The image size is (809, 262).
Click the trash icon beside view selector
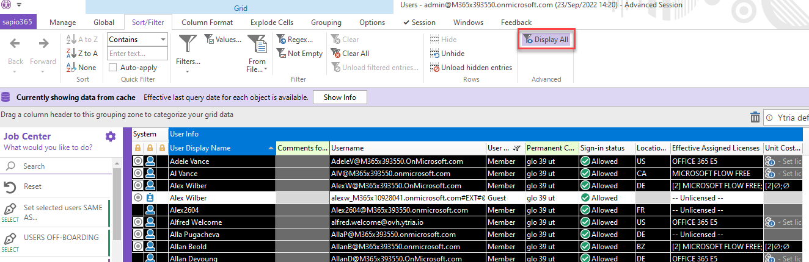point(755,118)
